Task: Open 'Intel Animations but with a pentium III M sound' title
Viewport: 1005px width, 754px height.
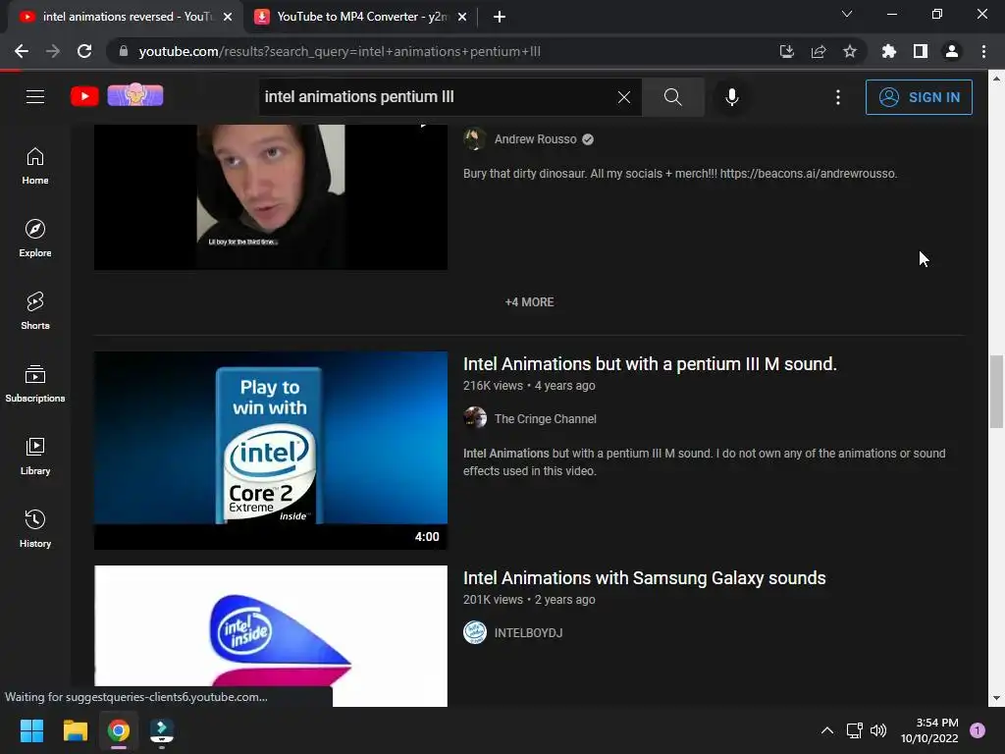Action: click(650, 363)
